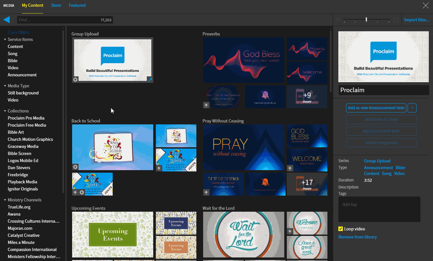The image size is (433, 261).
Task: Open the Featured tab
Action: point(77,5)
